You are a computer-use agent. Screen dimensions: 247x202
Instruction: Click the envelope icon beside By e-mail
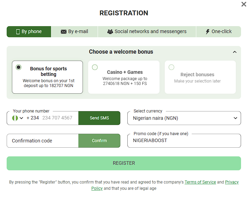[x=63, y=32]
